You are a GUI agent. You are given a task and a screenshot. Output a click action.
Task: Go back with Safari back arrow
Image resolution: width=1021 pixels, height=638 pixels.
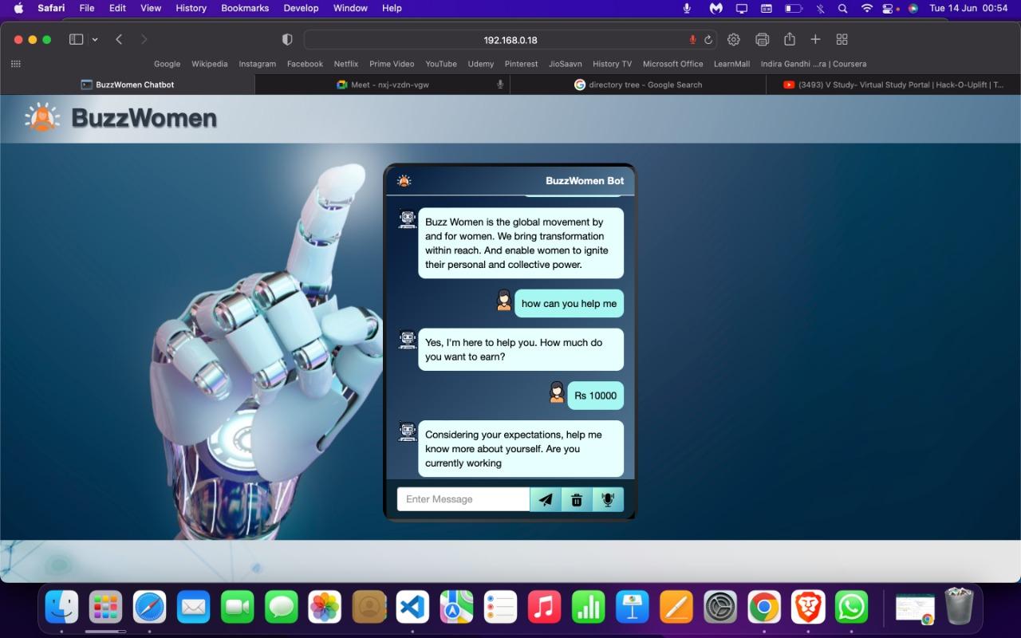[119, 39]
